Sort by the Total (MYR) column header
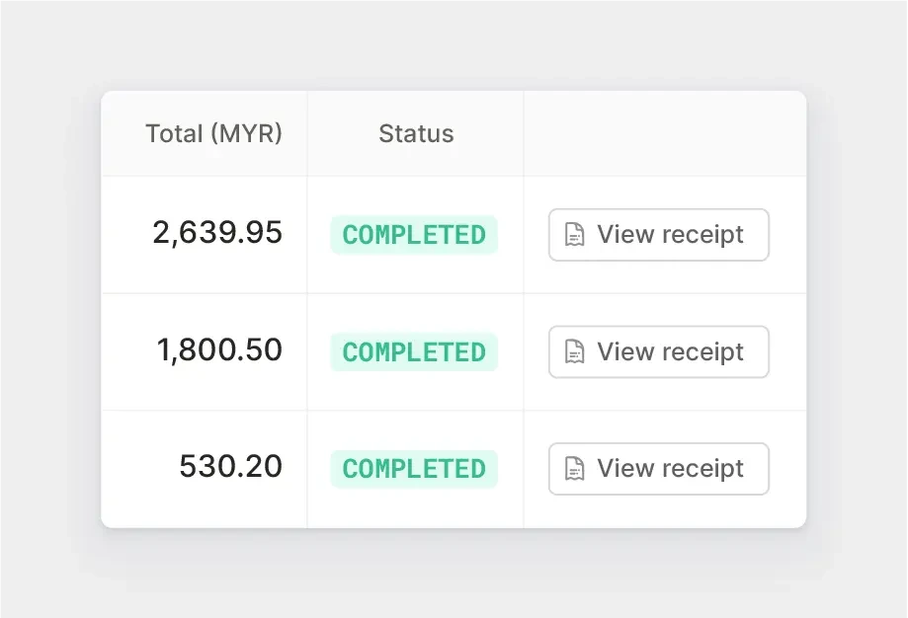The image size is (908, 618). point(213,133)
